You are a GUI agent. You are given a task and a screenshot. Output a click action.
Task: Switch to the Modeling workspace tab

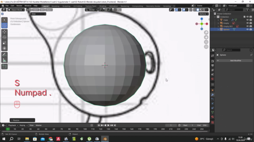pyautogui.click(x=56, y=6)
